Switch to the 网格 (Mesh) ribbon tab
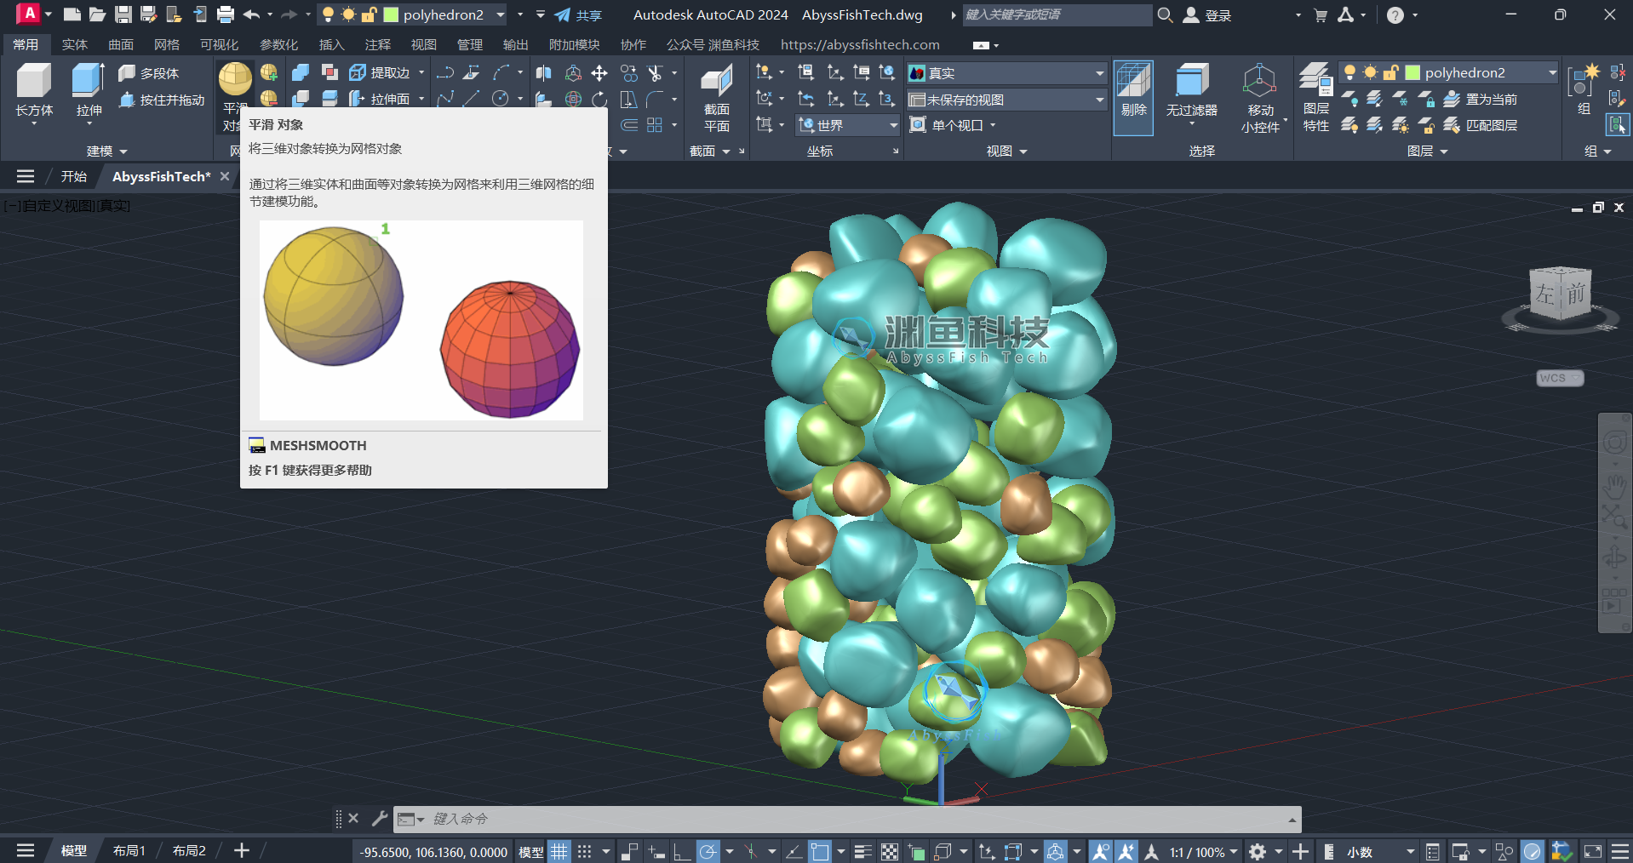 click(166, 44)
